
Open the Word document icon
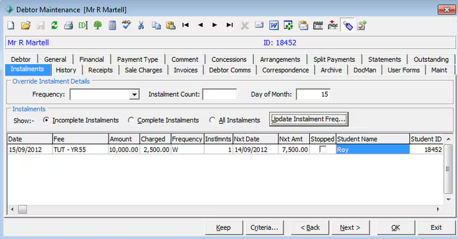click(x=274, y=26)
